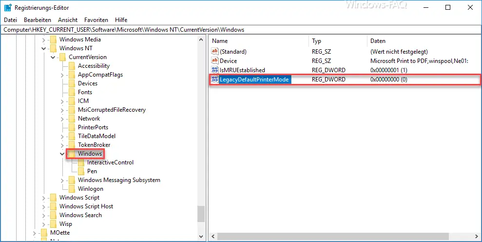Click the Typ column header
Screen dimensions: 482x242
(x=338, y=41)
